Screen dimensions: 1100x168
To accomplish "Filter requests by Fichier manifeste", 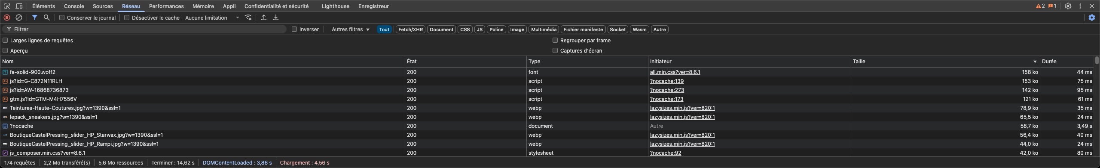I will 583,29.
